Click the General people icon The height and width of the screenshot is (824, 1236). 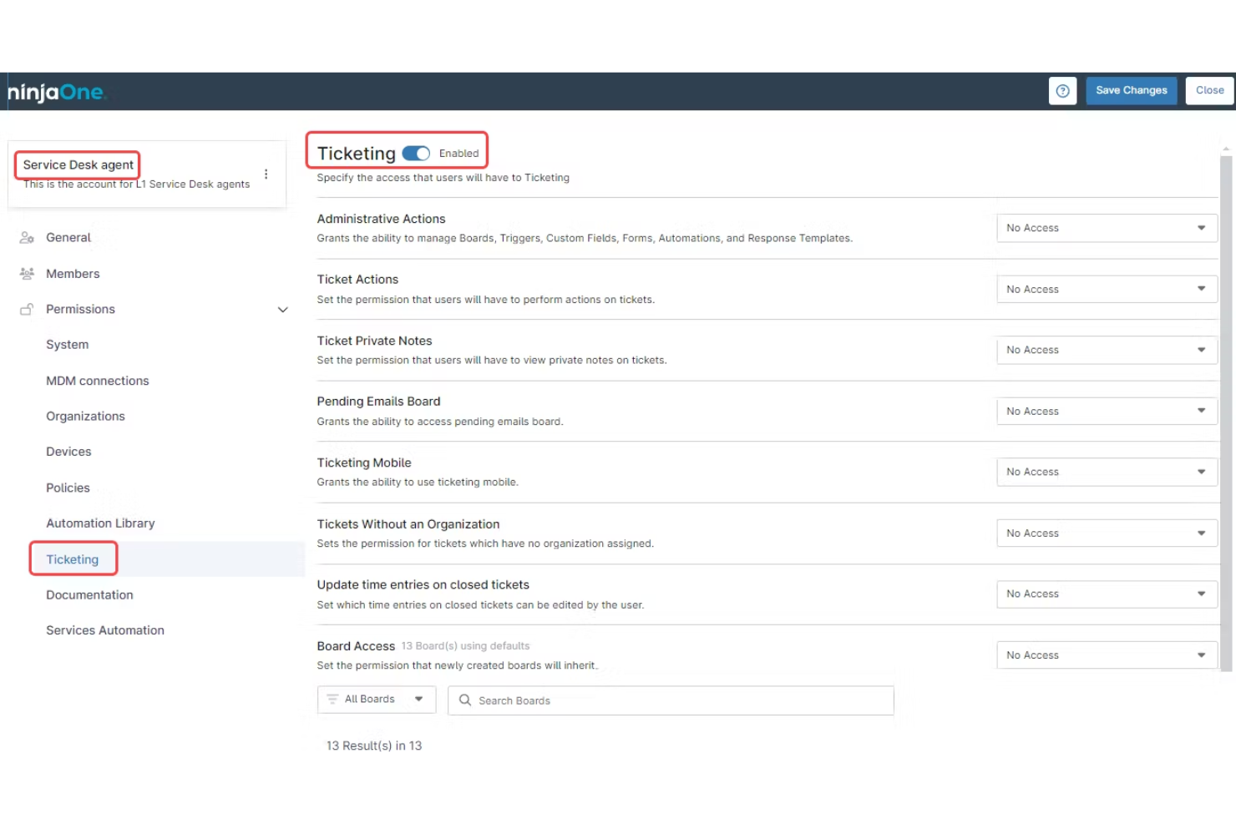pyautogui.click(x=27, y=238)
